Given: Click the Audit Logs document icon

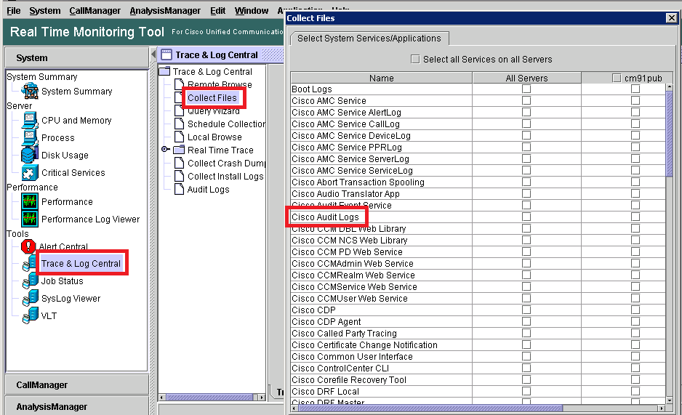Looking at the screenshot, I should (179, 189).
